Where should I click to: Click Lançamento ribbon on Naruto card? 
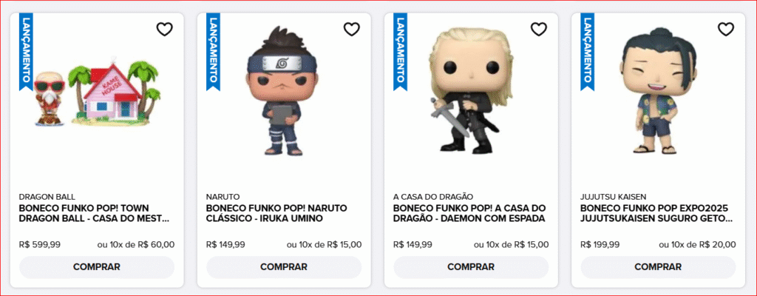214,52
